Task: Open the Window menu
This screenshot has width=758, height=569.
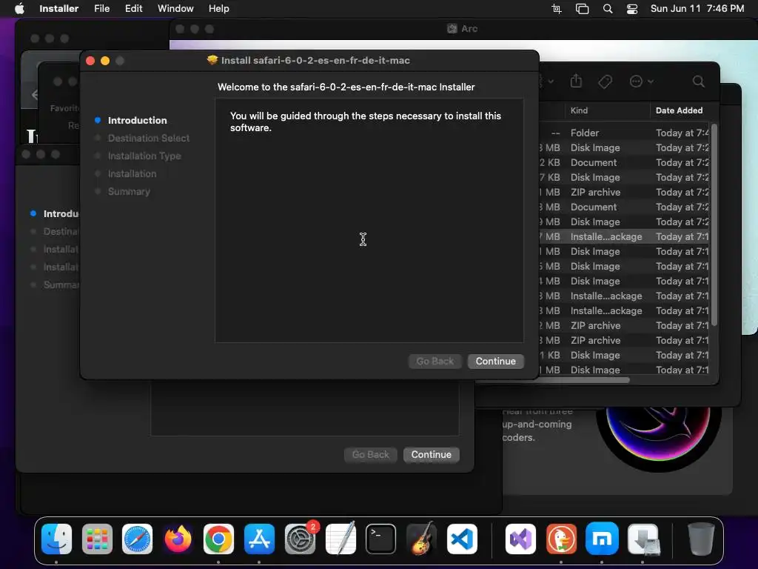Action: [175, 8]
